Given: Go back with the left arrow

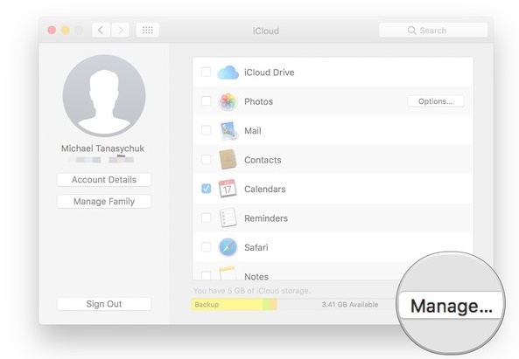Looking at the screenshot, I should [101, 31].
